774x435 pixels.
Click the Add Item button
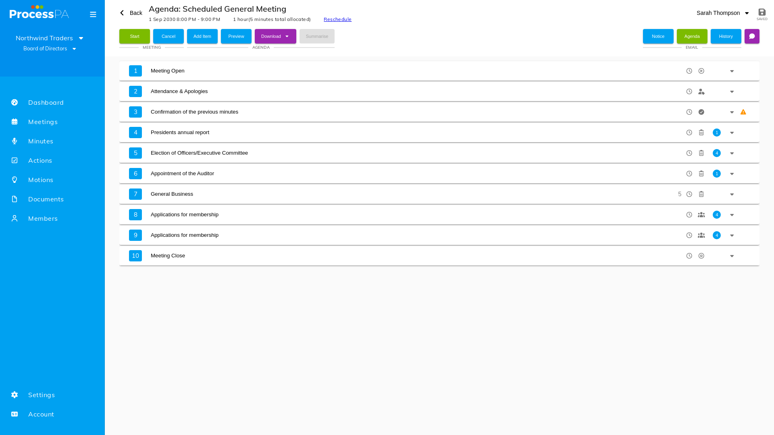pos(202,36)
